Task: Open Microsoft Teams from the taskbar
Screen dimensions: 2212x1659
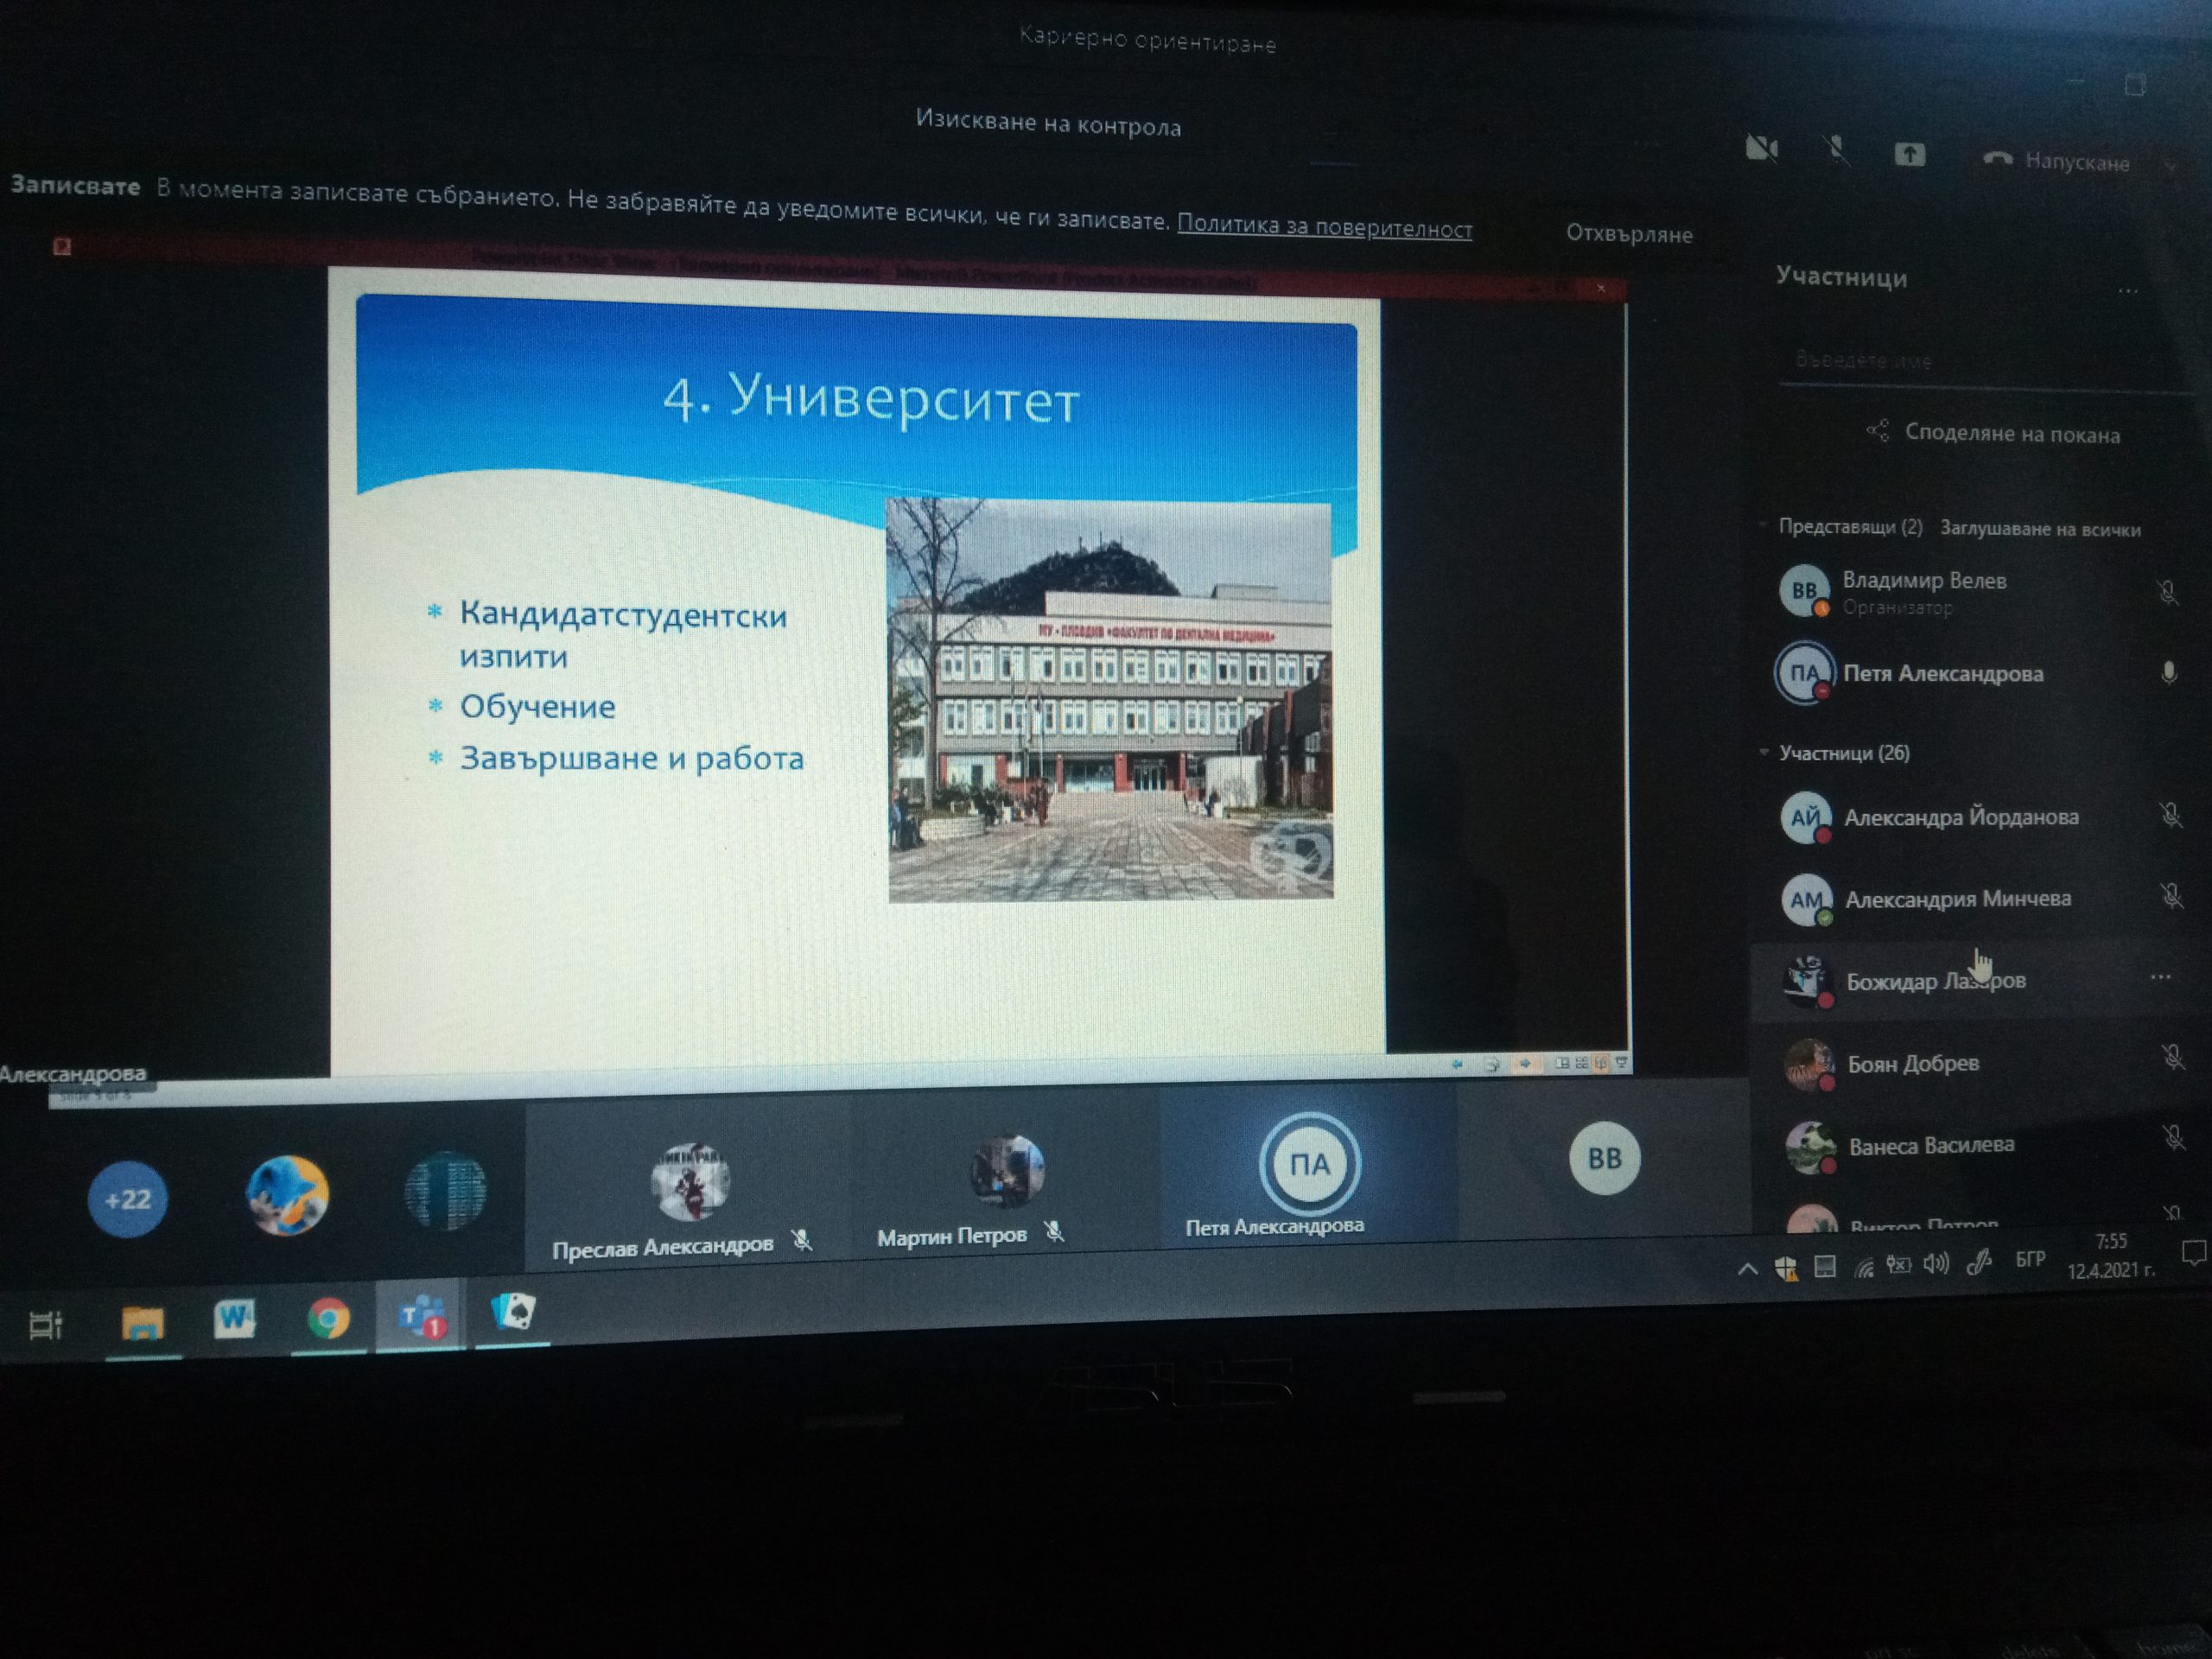Action: click(x=422, y=1316)
